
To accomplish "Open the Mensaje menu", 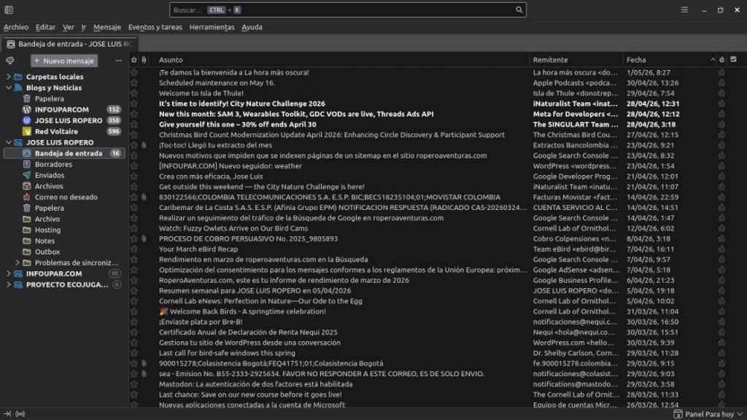I will click(107, 27).
